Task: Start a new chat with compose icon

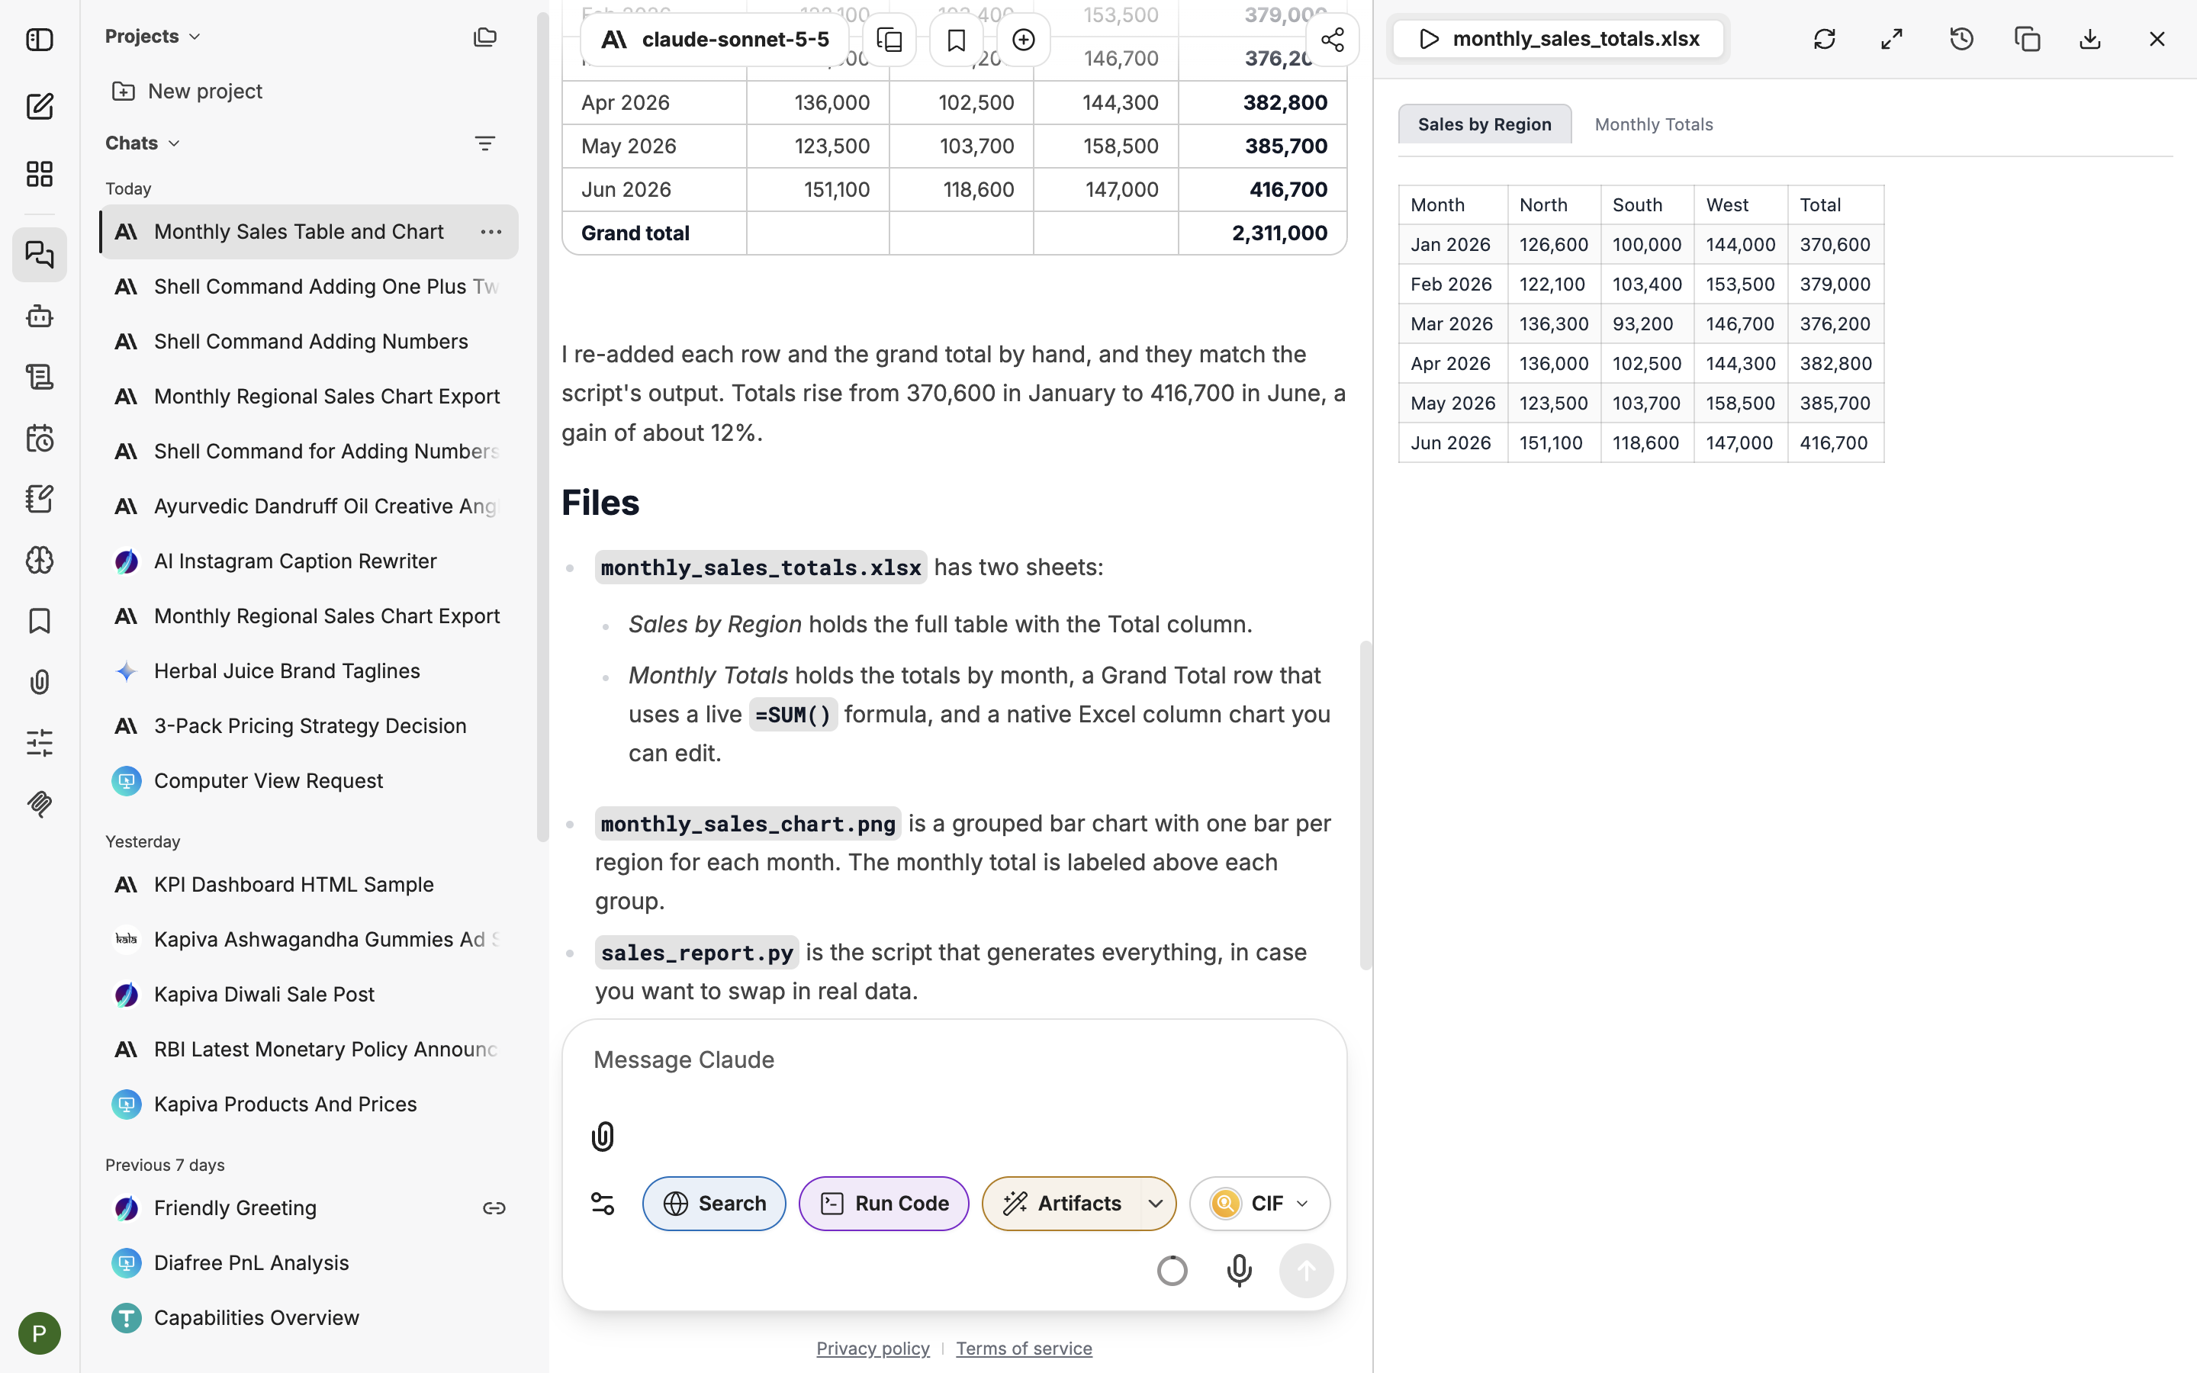Action: [39, 107]
